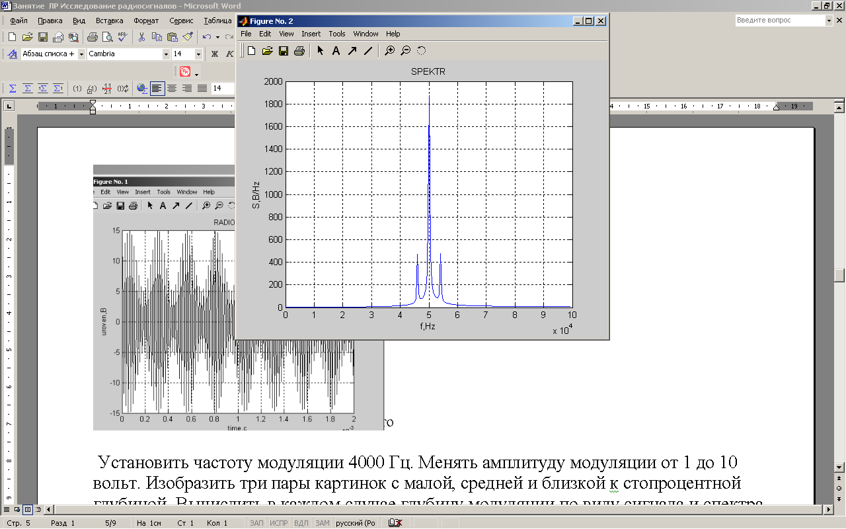846x529 pixels.
Task: Activate Zoom Out tool in figure
Action: pos(406,50)
